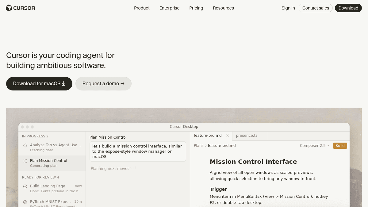The width and height of the screenshot is (368, 207).
Task: Click the Trigger subheading in document
Action: [x=218, y=189]
